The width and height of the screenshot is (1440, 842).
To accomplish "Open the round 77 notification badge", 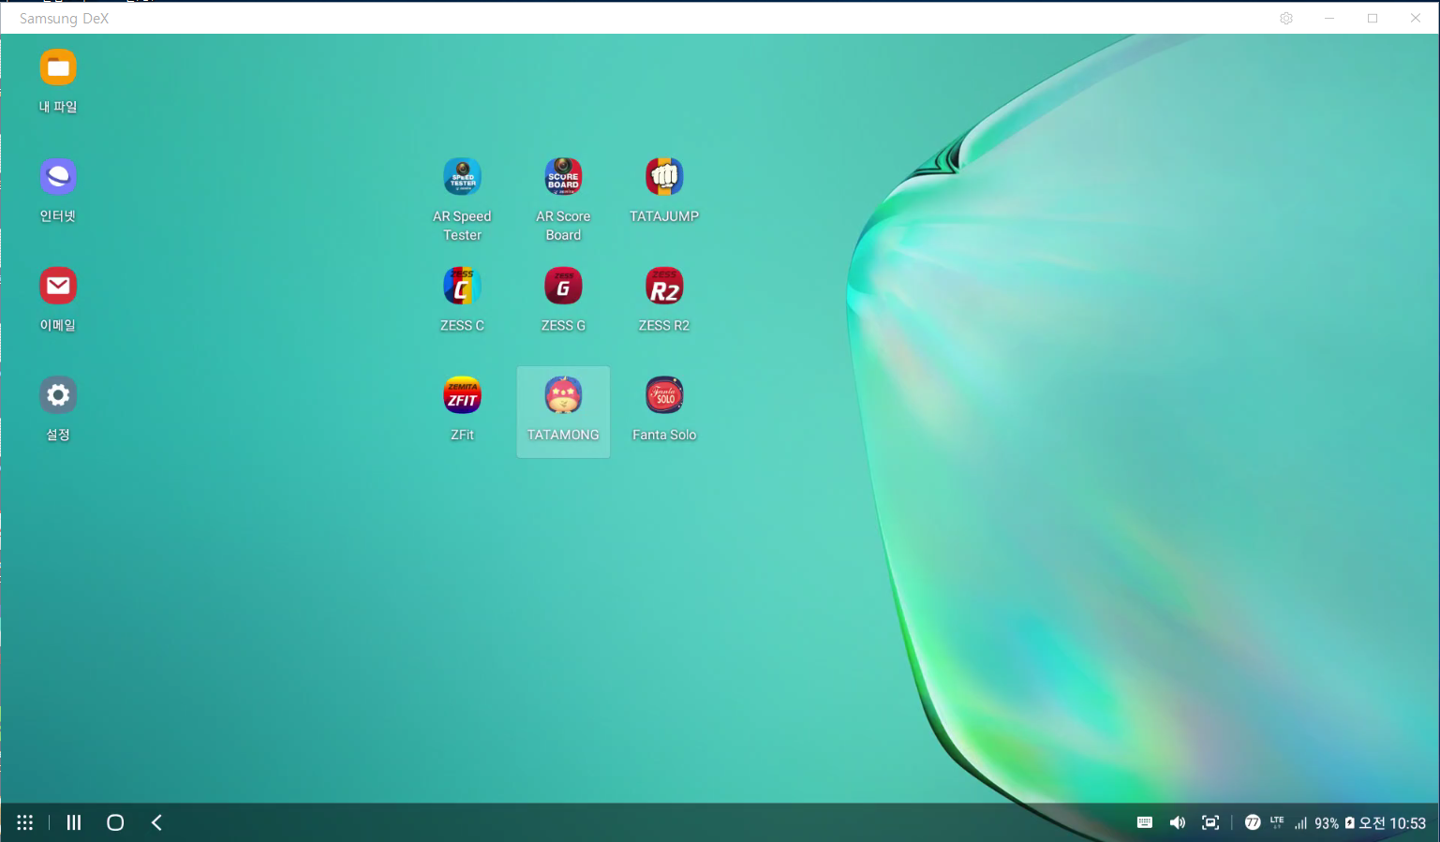I will coord(1253,822).
